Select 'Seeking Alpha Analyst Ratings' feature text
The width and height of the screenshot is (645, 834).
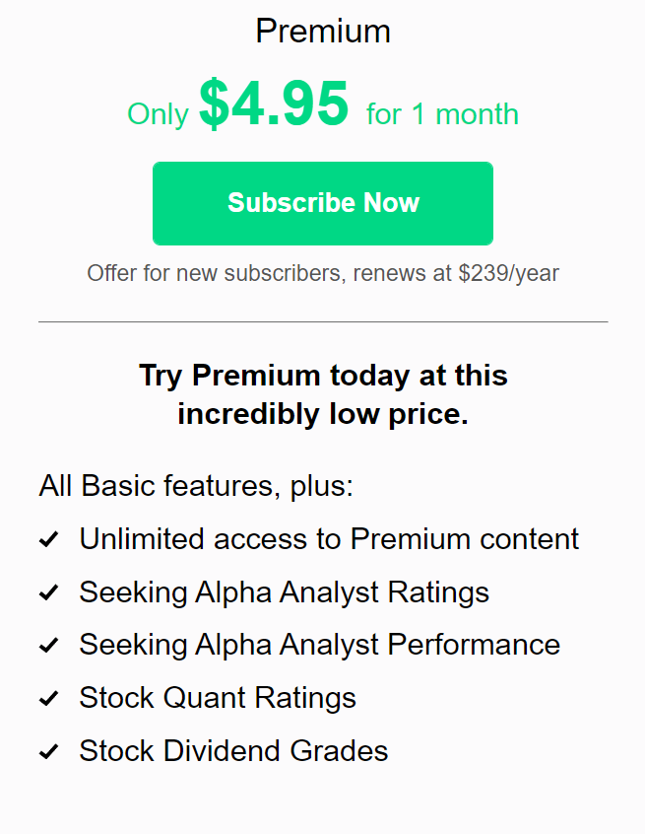284,592
